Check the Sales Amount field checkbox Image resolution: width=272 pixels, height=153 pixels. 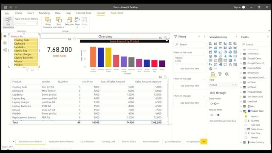click(x=246, y=129)
